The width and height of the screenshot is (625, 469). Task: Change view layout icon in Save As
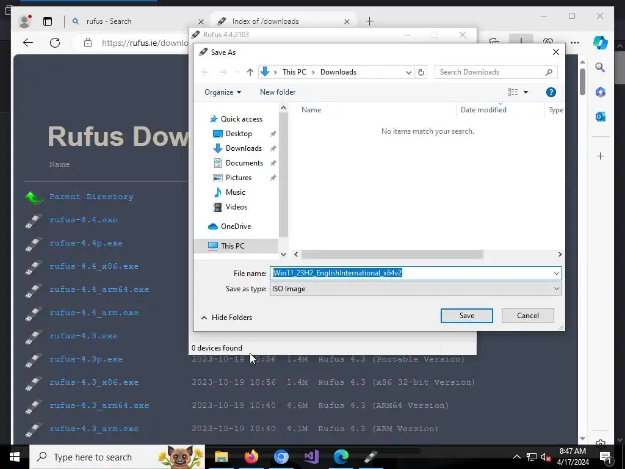[x=513, y=92]
